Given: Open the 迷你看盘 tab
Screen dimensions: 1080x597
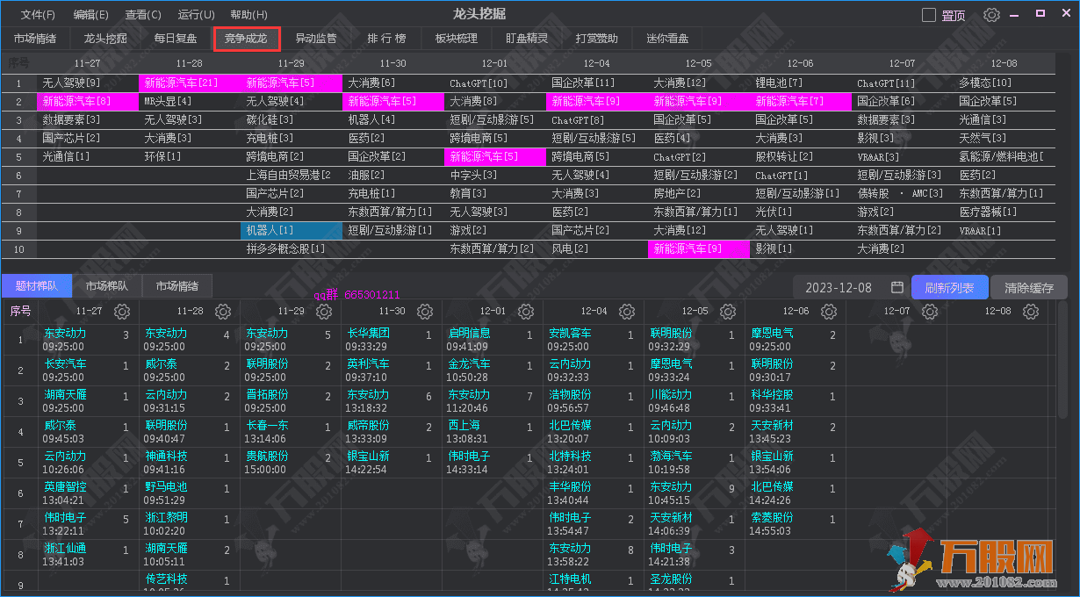Looking at the screenshot, I should (x=667, y=39).
